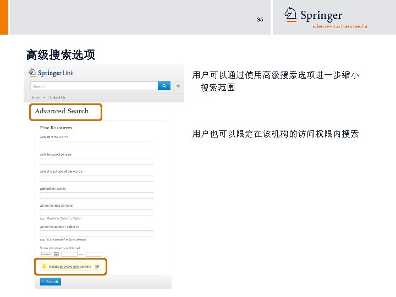This screenshot has height=297, width=396.
Task: Click the blue magnifier search button
Action: [164, 86]
